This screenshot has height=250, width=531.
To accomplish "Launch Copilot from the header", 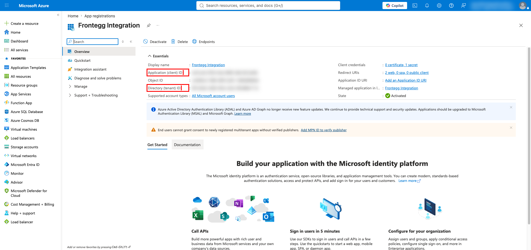I will pos(395,6).
